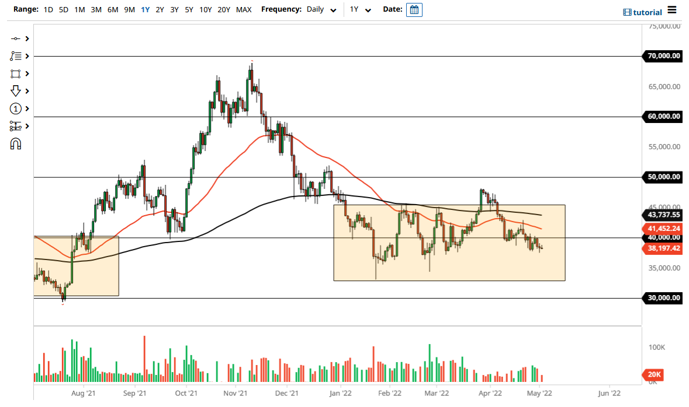The height and width of the screenshot is (407, 689).
Task: Select the rectangle drawing tool
Action: pyautogui.click(x=16, y=73)
